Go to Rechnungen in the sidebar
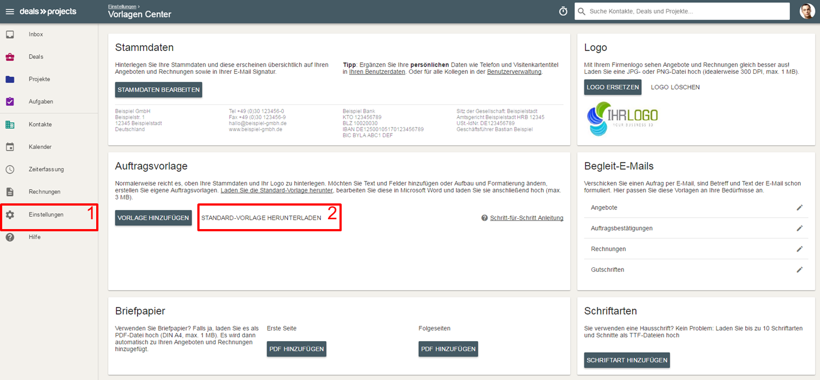This screenshot has width=820, height=380. point(45,192)
